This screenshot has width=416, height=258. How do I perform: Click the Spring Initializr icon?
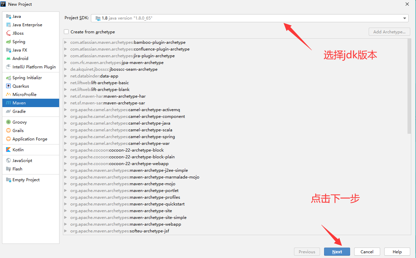[x=8, y=78]
